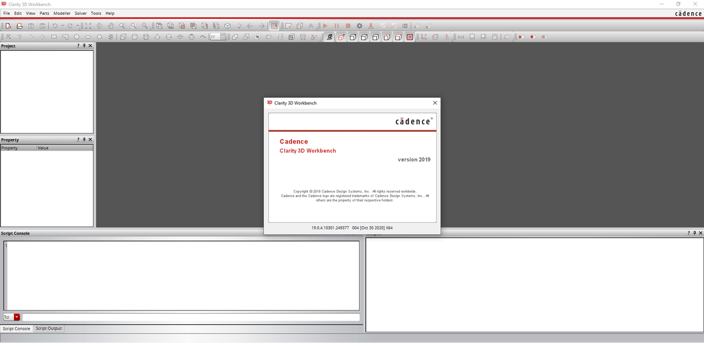Open the Parts menu
The height and width of the screenshot is (343, 704).
[45, 13]
